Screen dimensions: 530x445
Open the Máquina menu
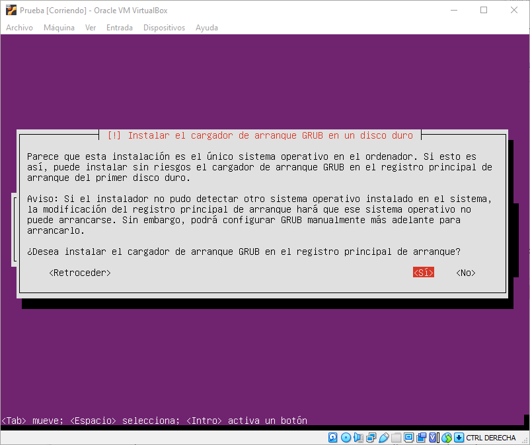(59, 28)
